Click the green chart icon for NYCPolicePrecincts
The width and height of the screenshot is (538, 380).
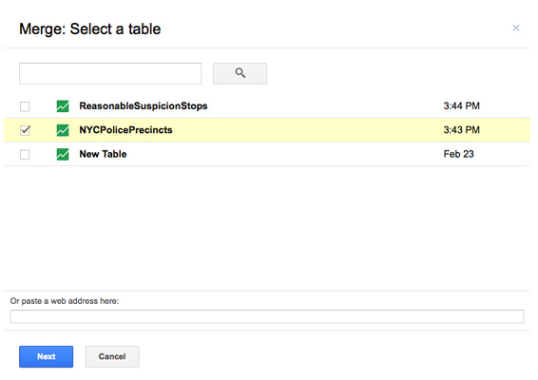point(63,130)
